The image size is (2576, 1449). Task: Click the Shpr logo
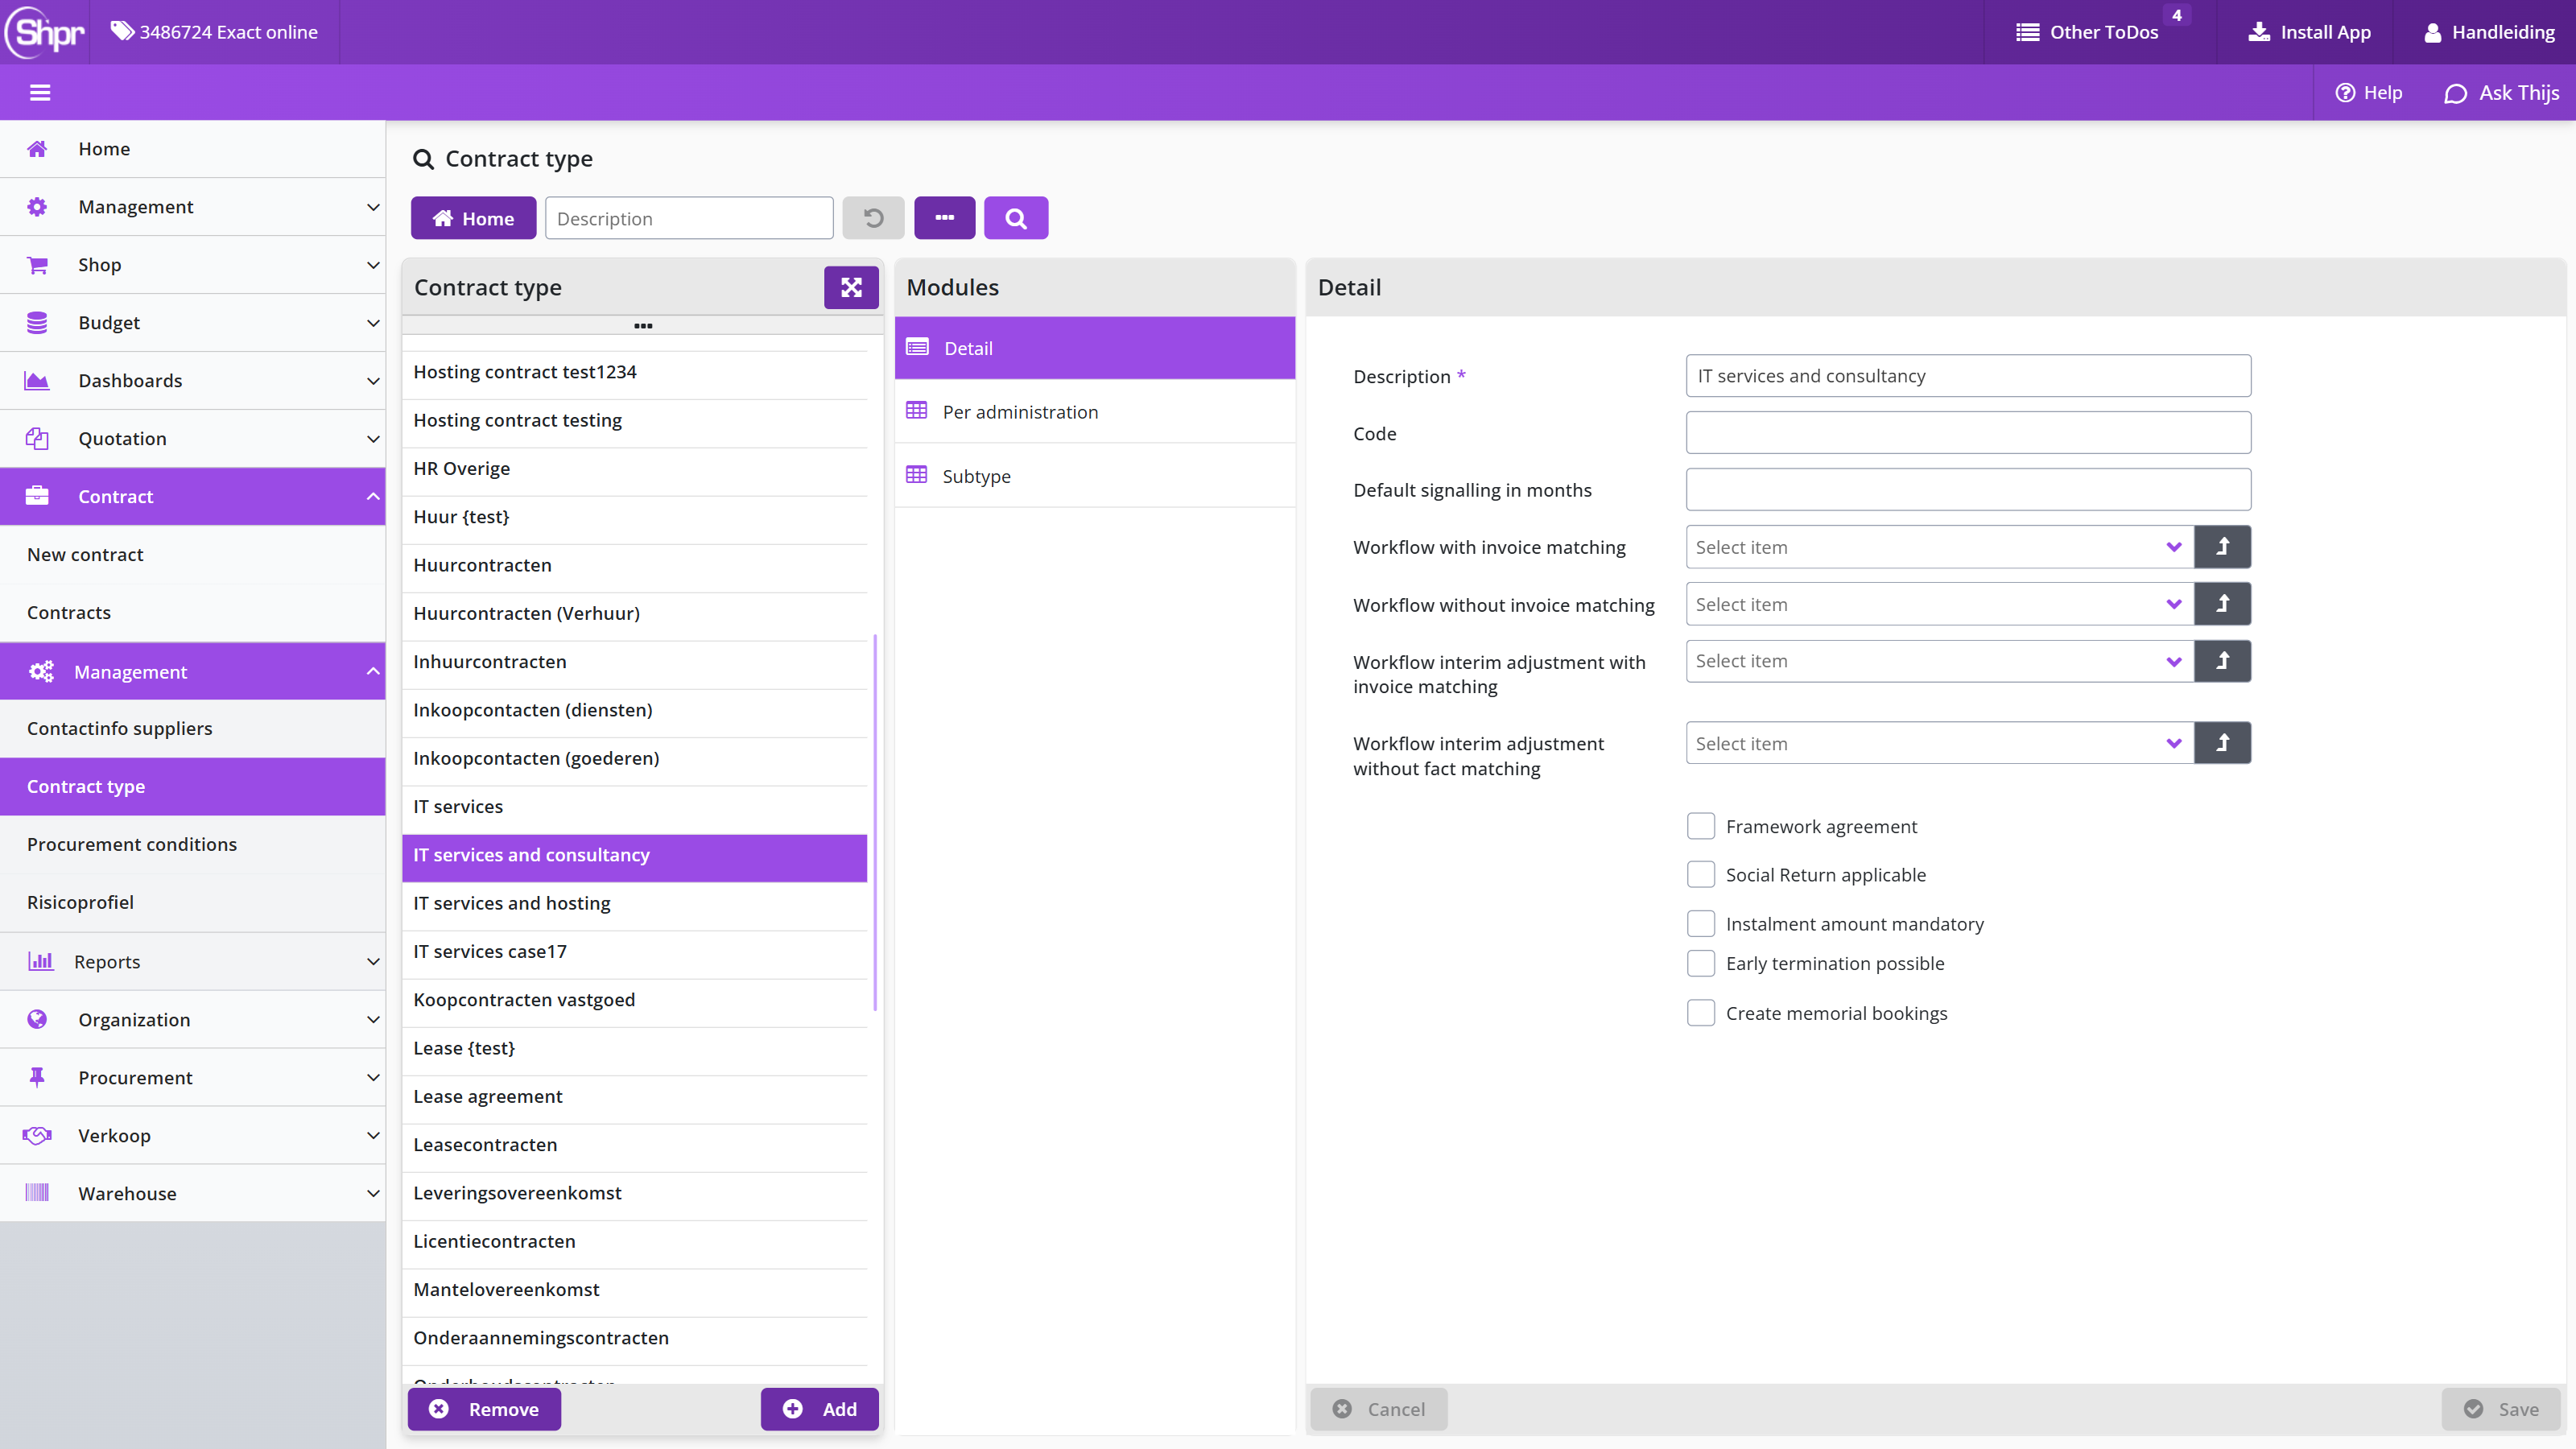[45, 32]
